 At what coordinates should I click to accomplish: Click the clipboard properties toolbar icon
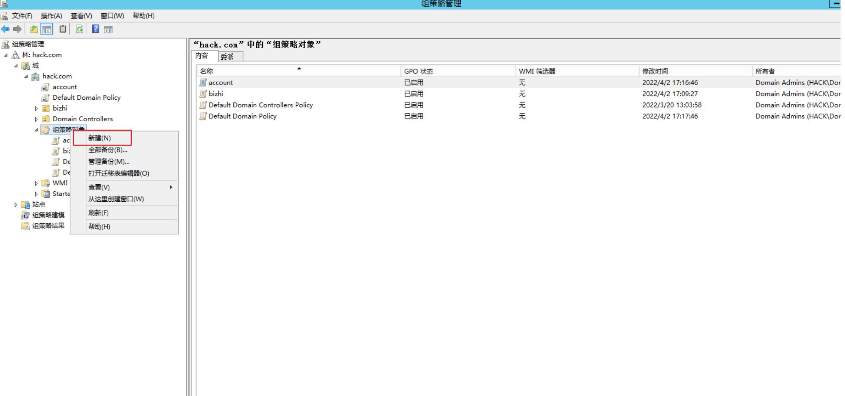[x=63, y=29]
